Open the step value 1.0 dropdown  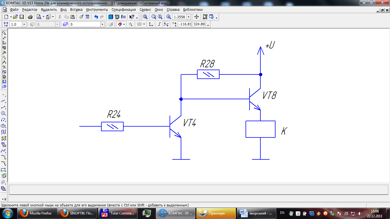pos(24,25)
